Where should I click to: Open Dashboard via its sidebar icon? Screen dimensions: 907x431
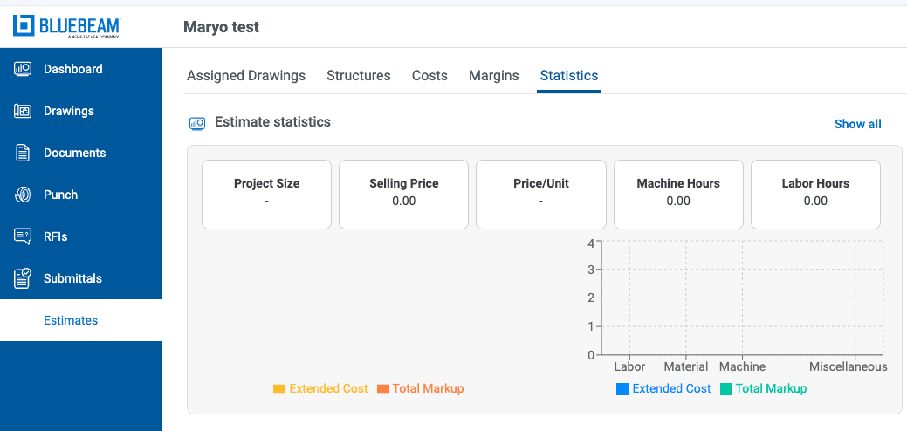[24, 69]
